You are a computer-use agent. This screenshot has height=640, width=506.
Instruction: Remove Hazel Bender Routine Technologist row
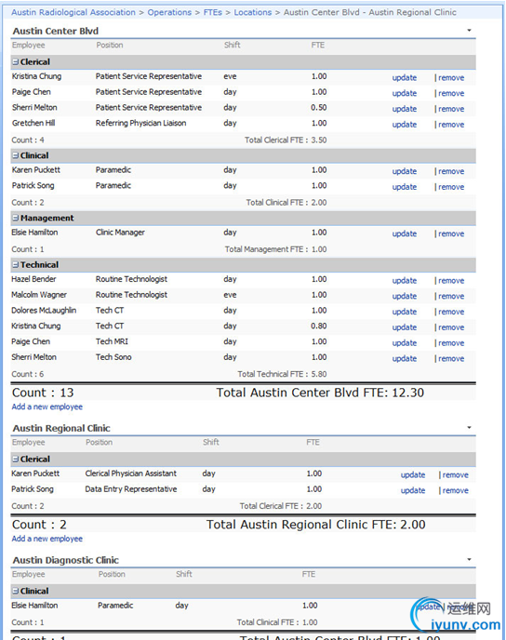tap(451, 281)
